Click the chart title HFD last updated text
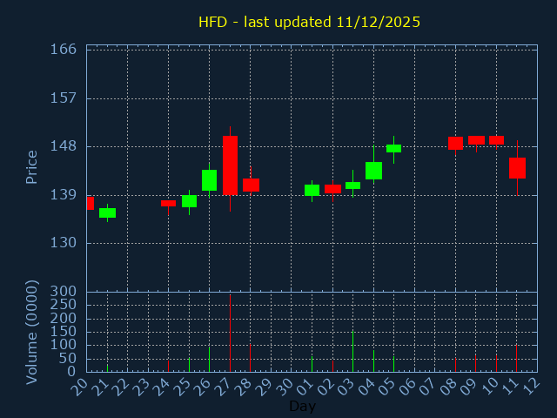 (x=309, y=22)
